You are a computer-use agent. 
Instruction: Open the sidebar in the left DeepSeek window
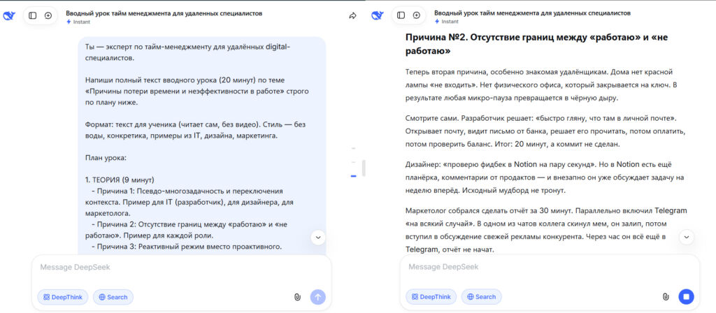click(x=32, y=15)
